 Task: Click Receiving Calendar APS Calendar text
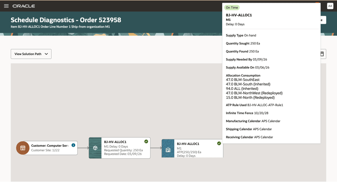coord(249,137)
